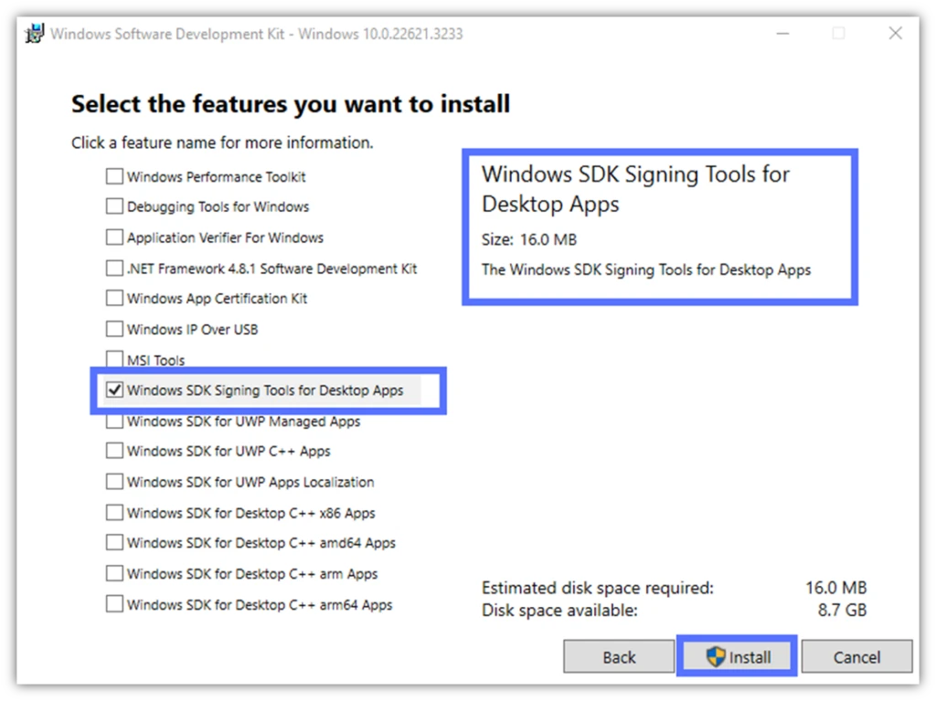Check Windows SDK for UWP Apps Localization
936x701 pixels.
pos(114,482)
